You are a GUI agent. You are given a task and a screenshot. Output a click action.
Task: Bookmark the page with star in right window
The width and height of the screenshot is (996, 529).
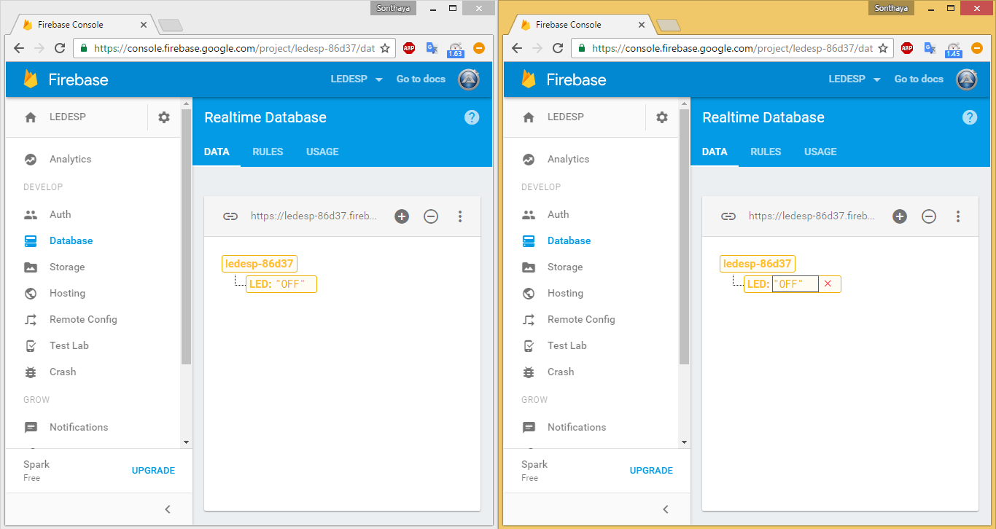point(883,48)
